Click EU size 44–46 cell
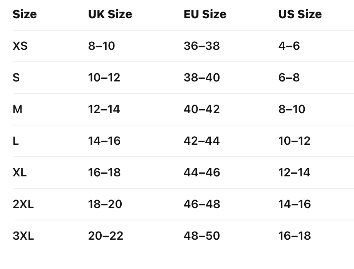 pyautogui.click(x=201, y=173)
